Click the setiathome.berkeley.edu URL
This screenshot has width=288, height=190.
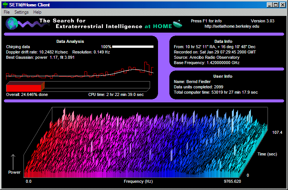tap(232, 26)
